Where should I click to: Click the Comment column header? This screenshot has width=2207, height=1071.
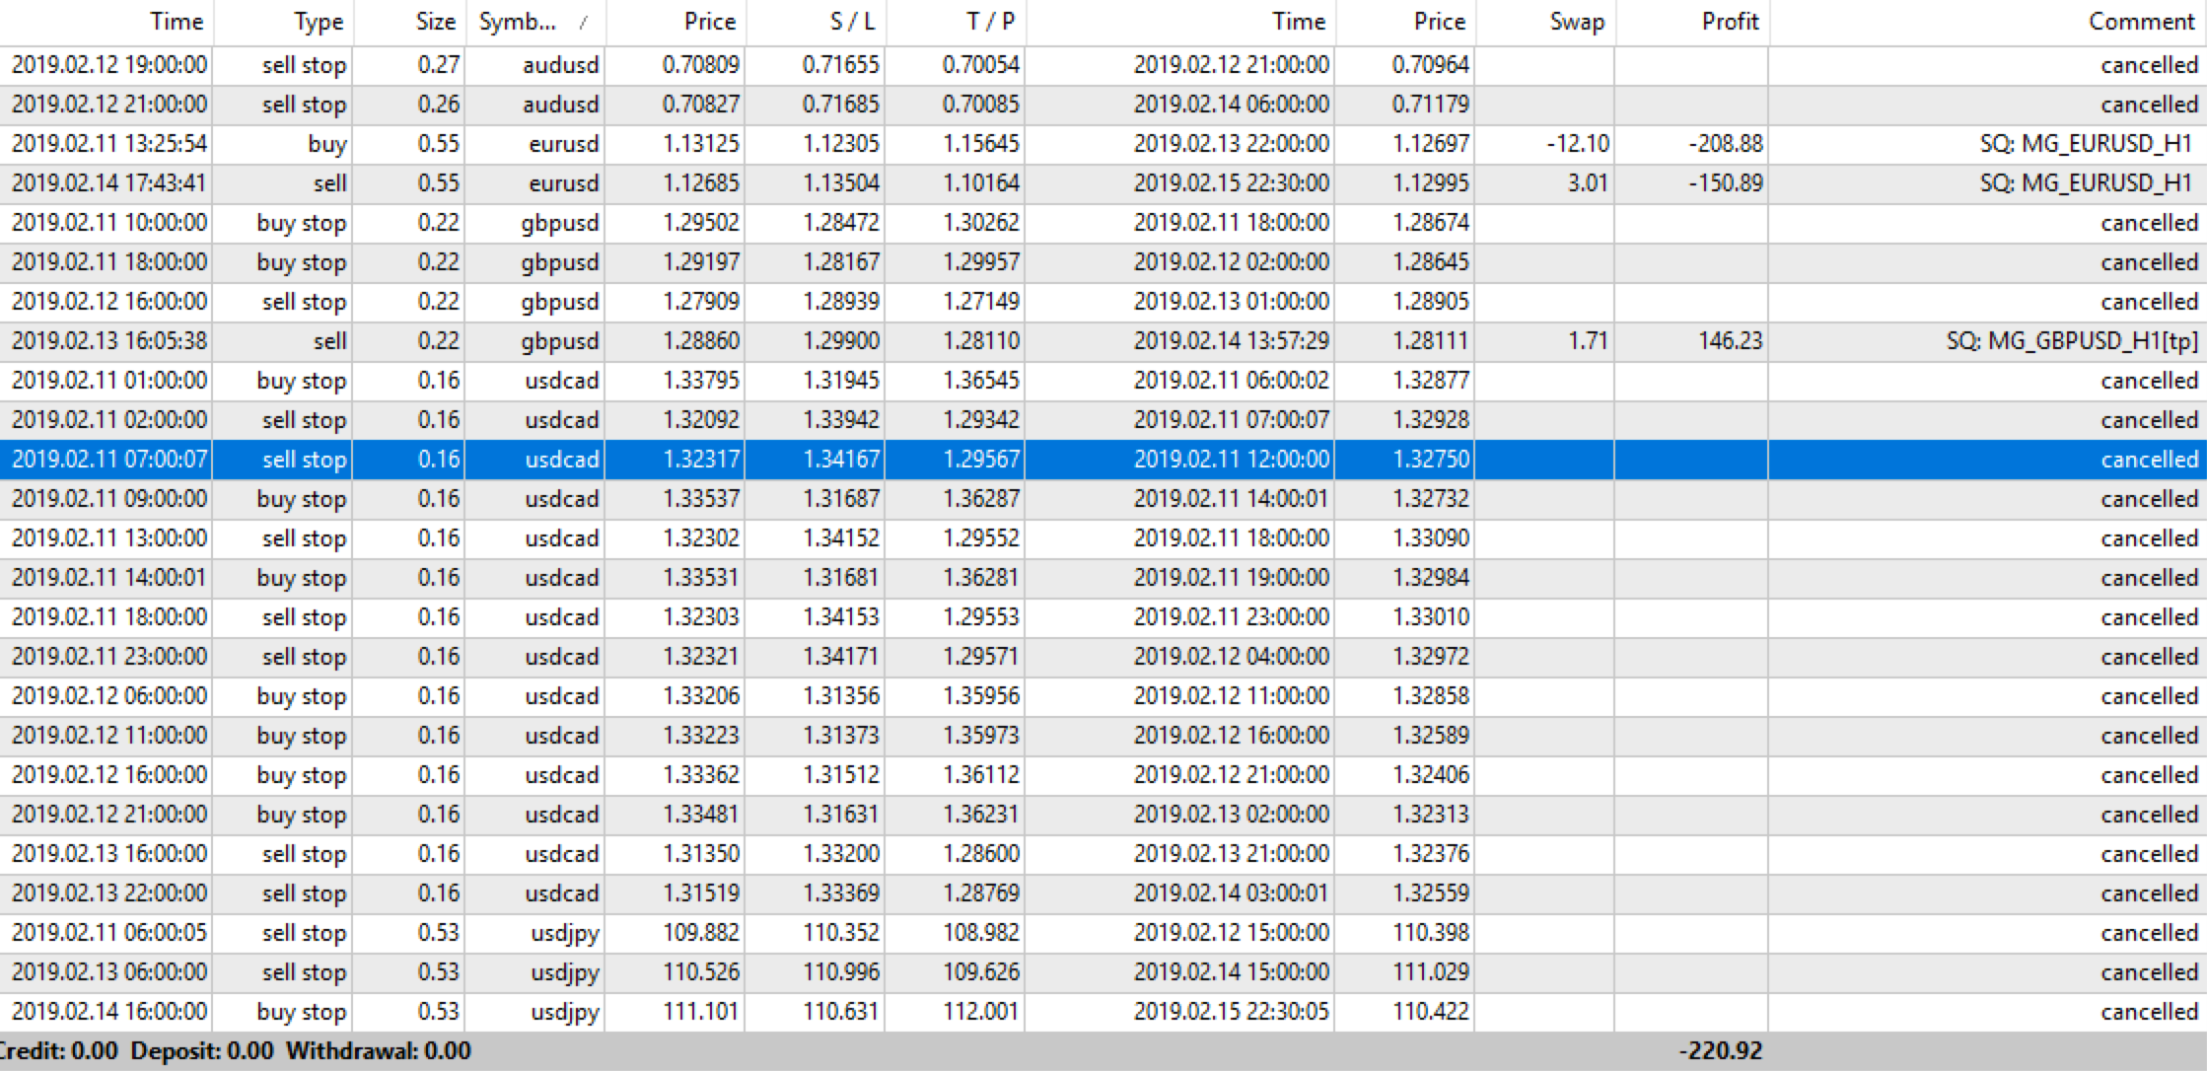click(2141, 22)
